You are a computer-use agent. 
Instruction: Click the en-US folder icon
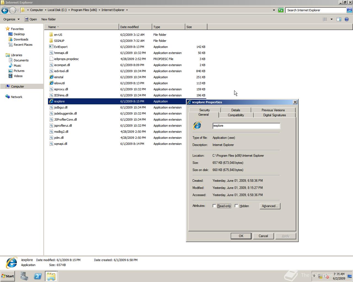51,35
